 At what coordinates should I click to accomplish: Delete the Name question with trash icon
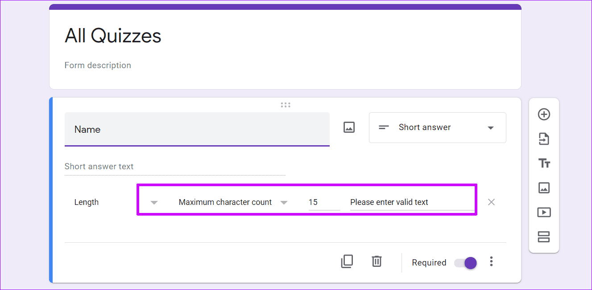coord(377,261)
